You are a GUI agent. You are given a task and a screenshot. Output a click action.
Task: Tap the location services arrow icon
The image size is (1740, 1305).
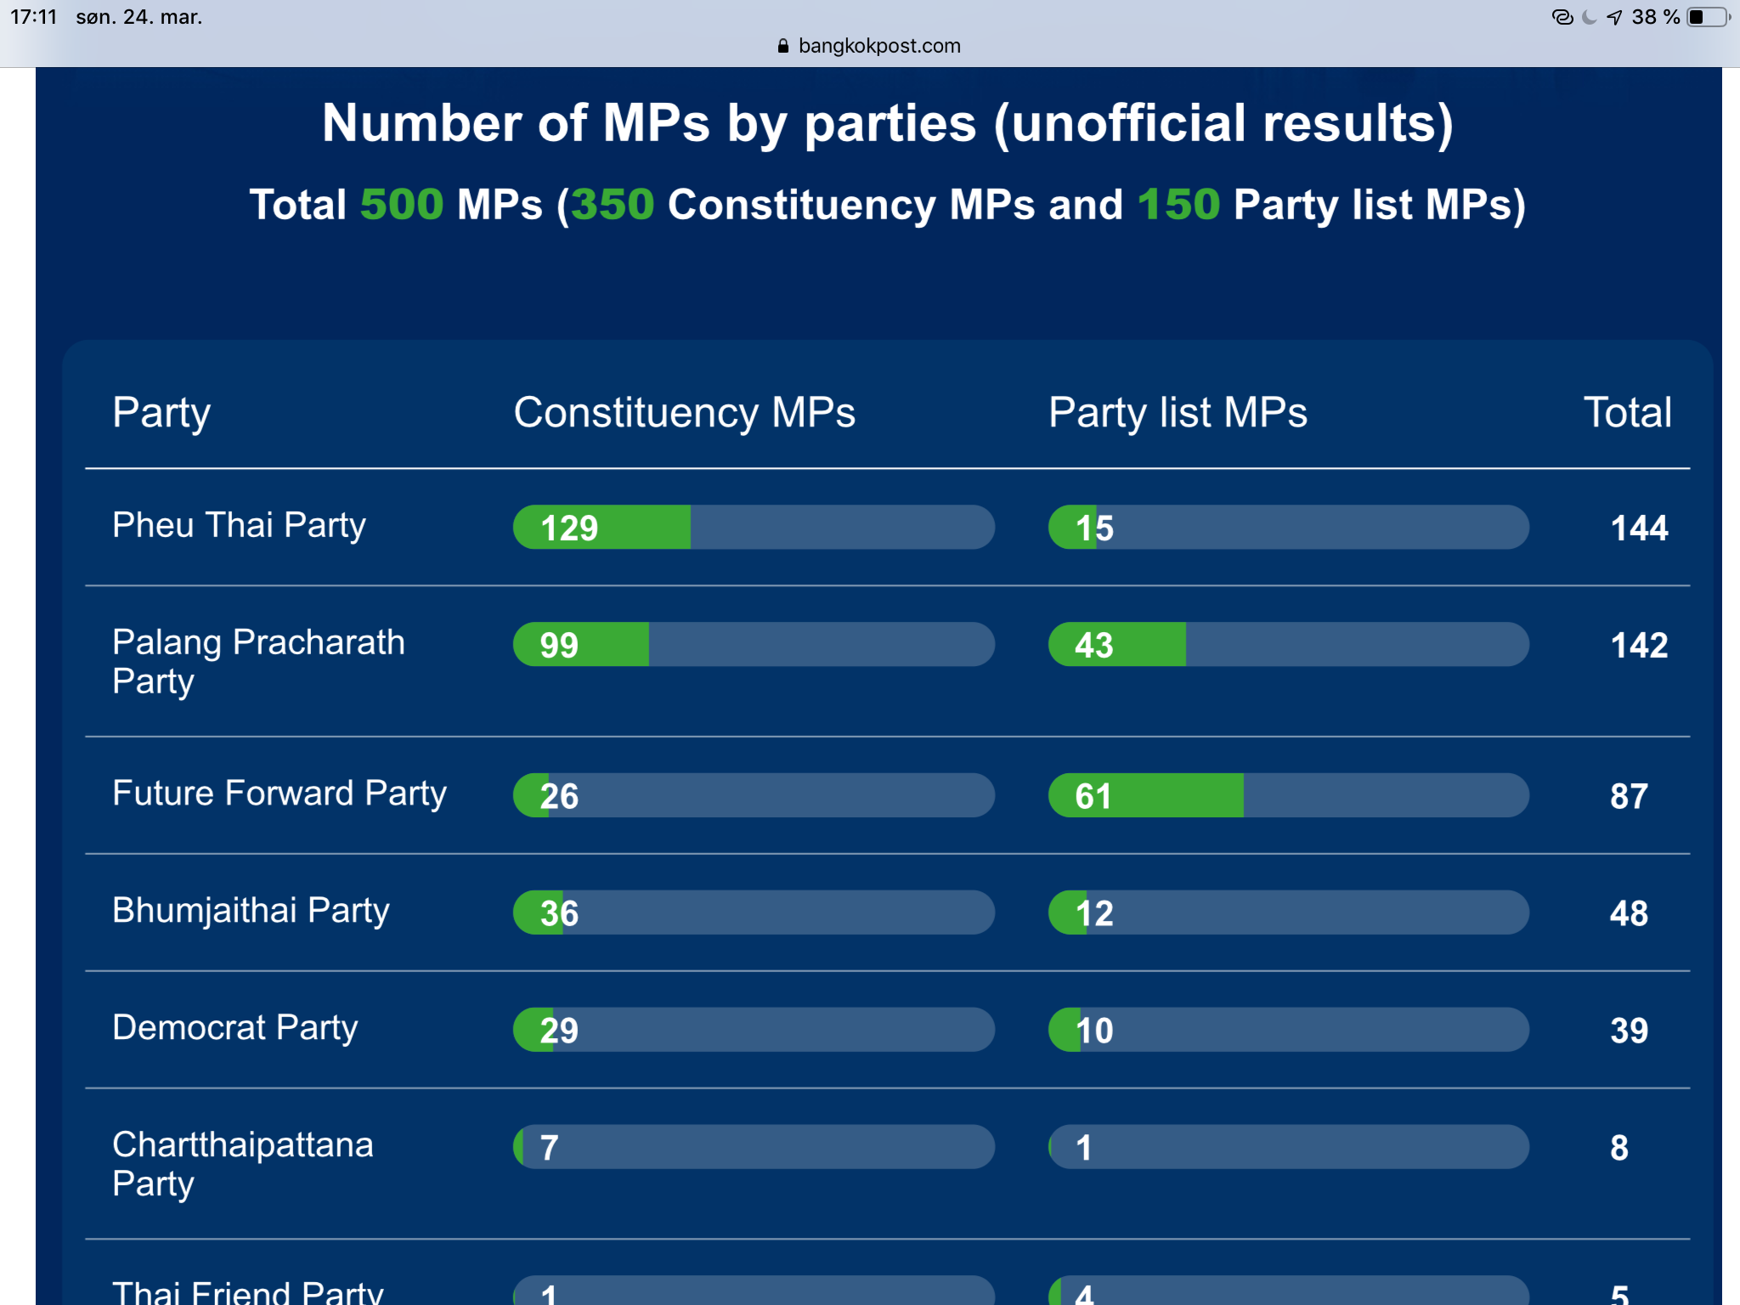1614,17
